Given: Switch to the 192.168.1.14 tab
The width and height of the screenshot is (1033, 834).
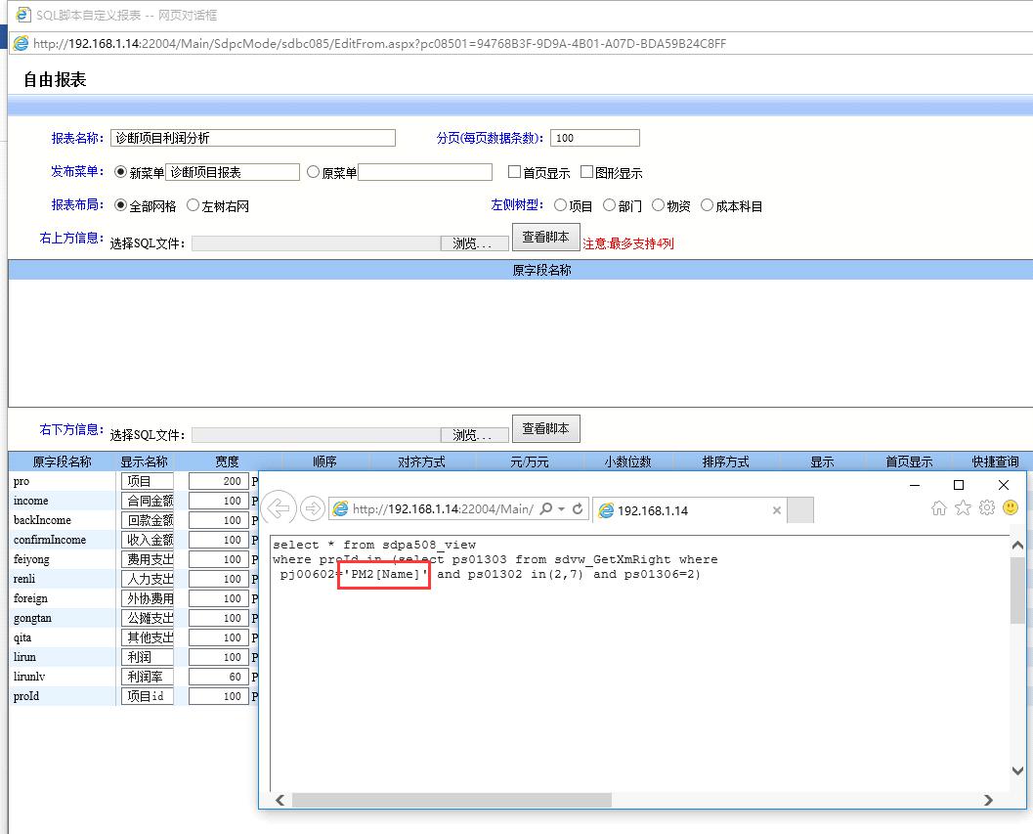Looking at the screenshot, I should tap(684, 510).
